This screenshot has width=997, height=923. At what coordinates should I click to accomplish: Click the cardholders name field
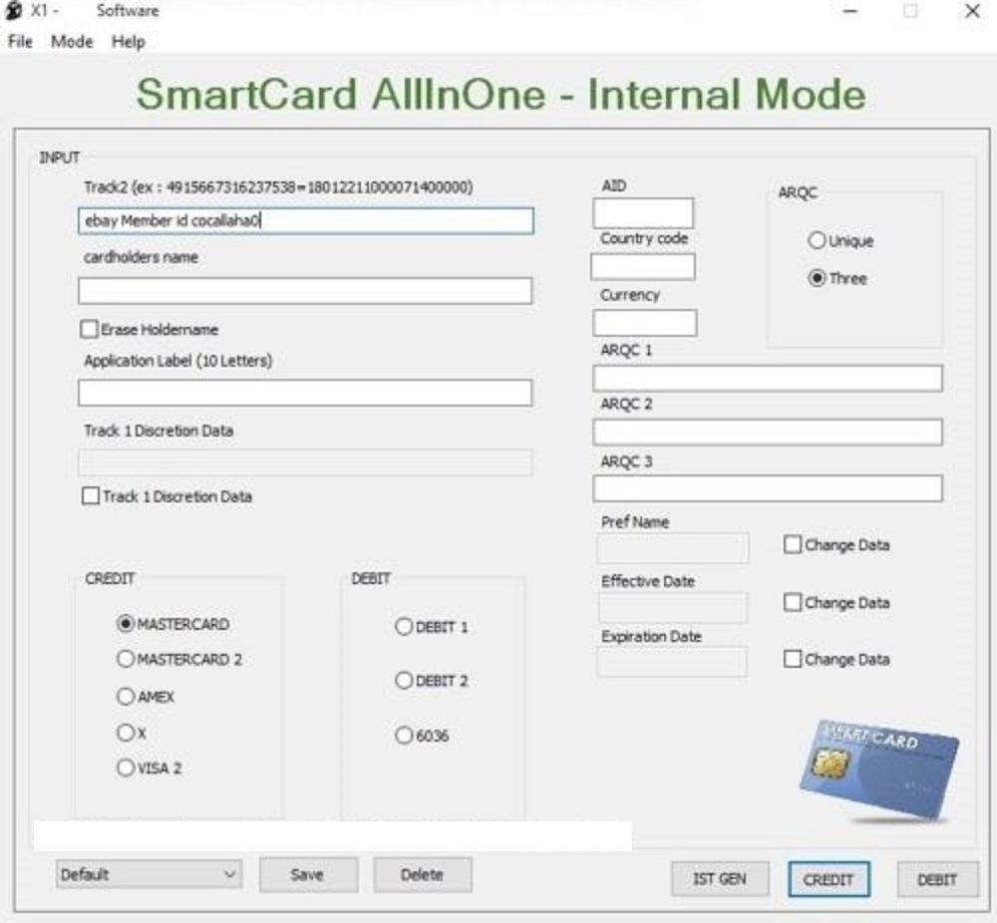[305, 290]
